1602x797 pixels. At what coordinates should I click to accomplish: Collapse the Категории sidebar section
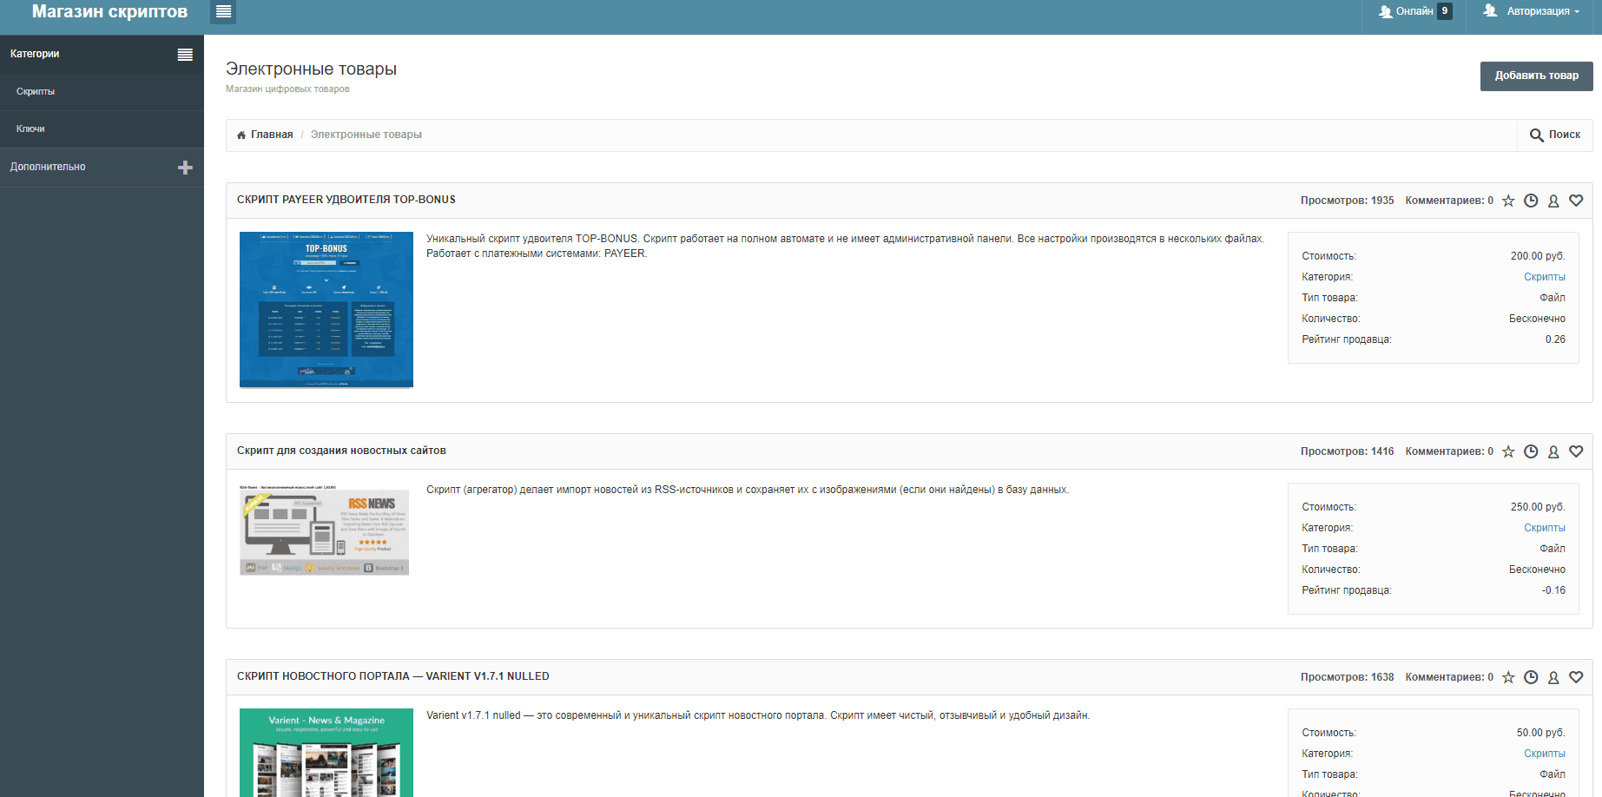point(185,55)
